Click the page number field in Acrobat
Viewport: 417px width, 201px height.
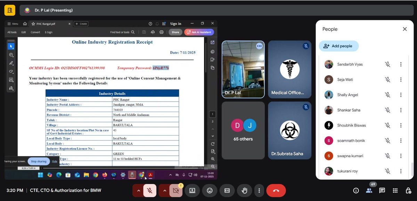(x=213, y=114)
